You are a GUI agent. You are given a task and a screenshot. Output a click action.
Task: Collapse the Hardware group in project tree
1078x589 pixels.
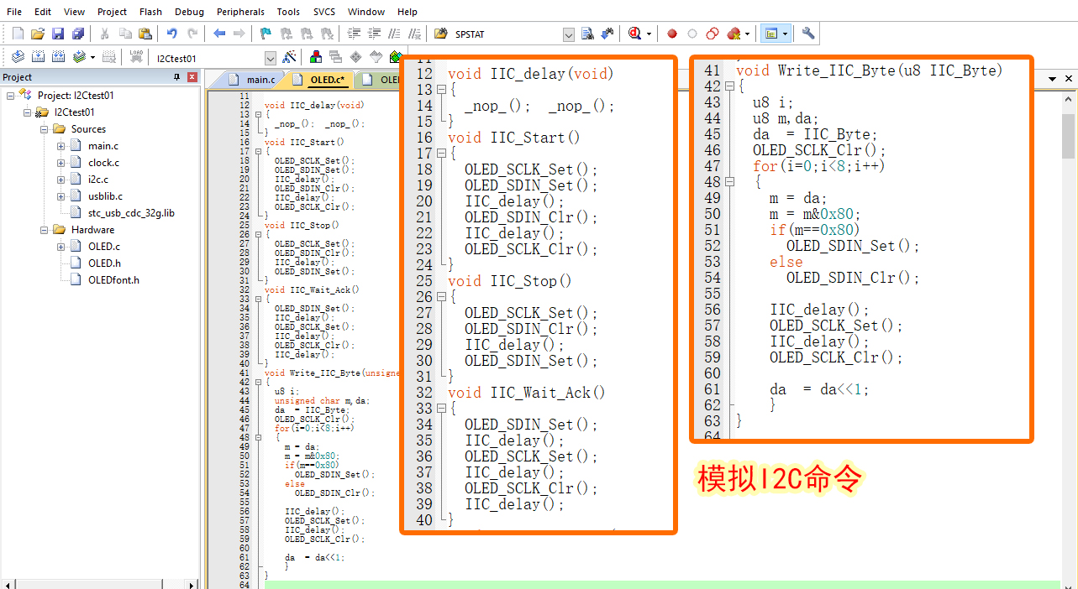[x=44, y=230]
